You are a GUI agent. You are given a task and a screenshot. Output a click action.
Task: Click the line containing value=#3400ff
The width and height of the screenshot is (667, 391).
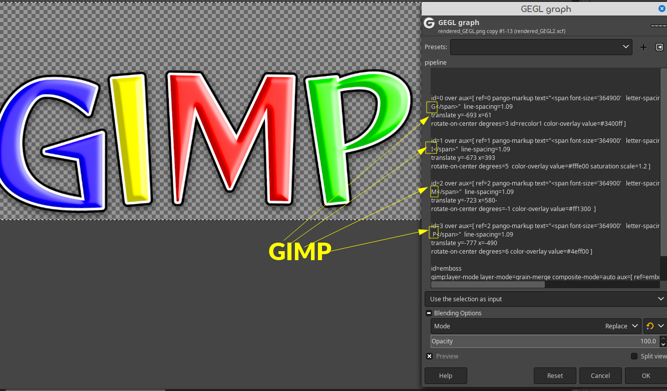(528, 124)
